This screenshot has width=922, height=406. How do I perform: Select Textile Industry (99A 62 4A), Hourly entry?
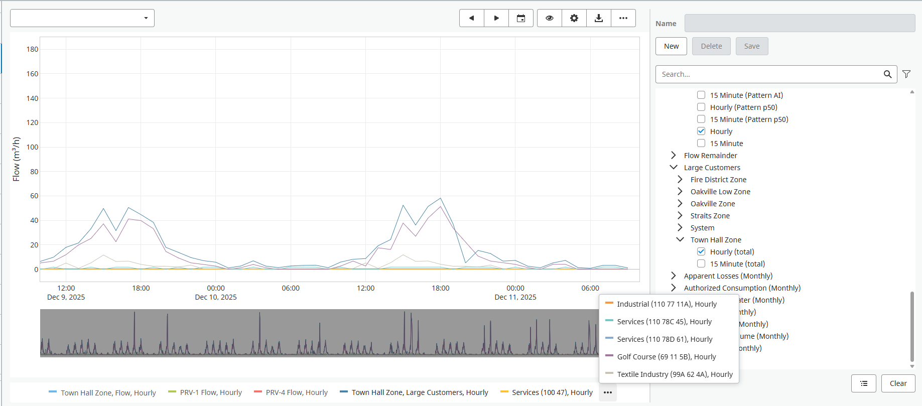tap(675, 374)
